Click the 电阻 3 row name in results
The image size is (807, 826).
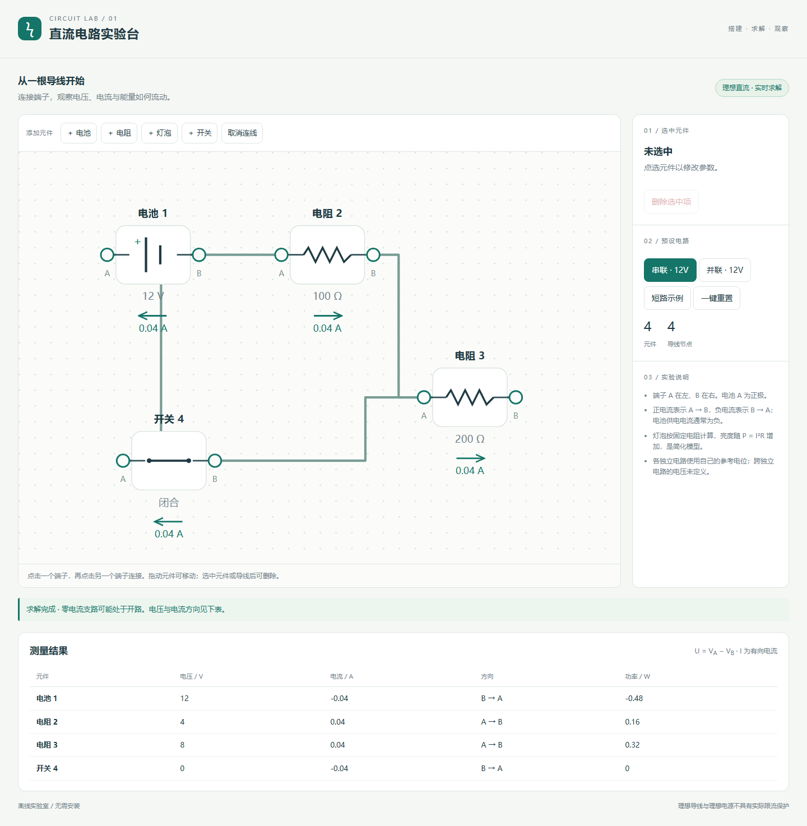point(47,745)
